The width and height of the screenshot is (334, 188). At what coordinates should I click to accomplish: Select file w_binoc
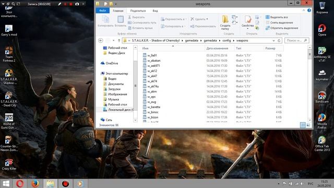click(x=150, y=112)
